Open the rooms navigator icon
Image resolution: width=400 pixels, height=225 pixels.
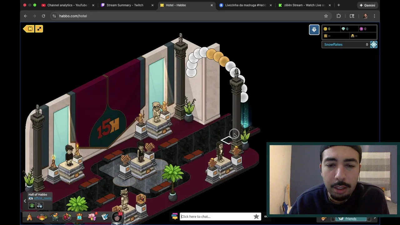click(x=42, y=217)
